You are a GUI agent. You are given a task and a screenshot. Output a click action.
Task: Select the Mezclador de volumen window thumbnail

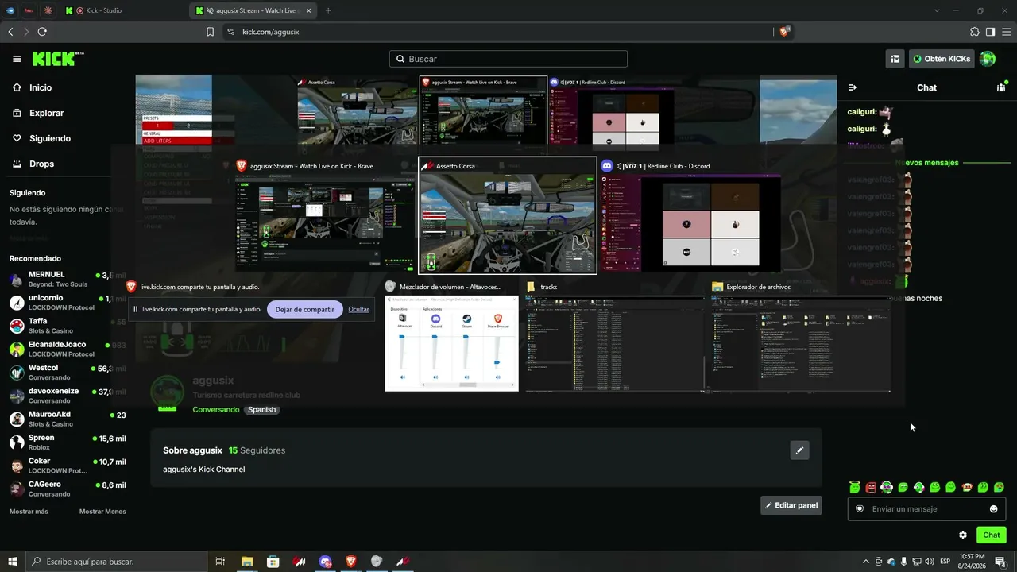[451, 336]
